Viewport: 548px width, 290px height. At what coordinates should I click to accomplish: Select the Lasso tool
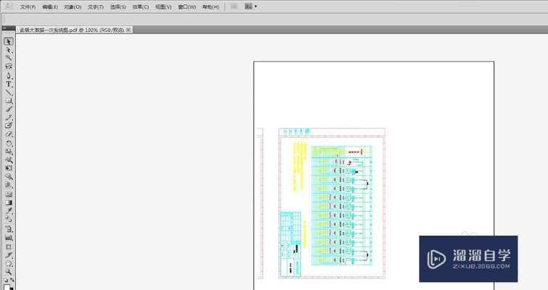point(9,66)
